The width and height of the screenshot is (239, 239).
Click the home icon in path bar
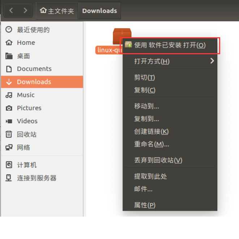pos(43,10)
